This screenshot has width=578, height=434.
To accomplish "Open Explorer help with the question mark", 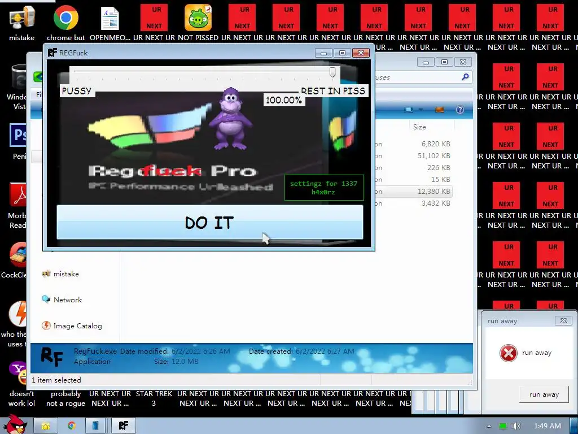I will 459,110.
